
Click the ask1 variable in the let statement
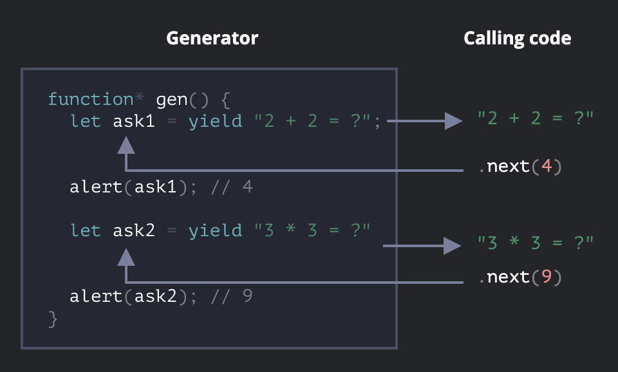[x=134, y=121]
